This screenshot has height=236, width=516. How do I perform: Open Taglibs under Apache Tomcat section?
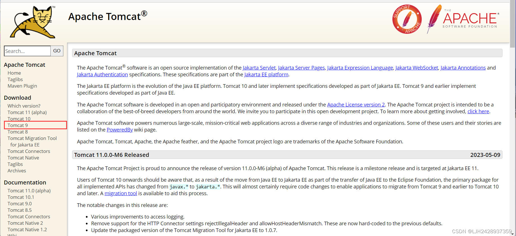[15, 79]
